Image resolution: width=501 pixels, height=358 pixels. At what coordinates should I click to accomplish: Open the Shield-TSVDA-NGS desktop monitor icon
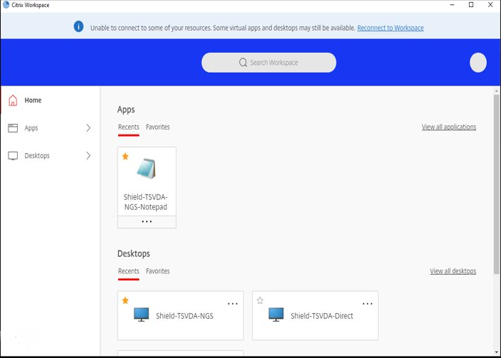[x=141, y=315]
